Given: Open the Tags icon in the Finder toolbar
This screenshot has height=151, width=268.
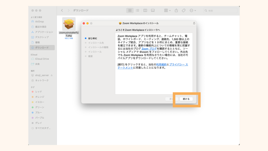Looking at the screenshot, I should [x=183, y=10].
